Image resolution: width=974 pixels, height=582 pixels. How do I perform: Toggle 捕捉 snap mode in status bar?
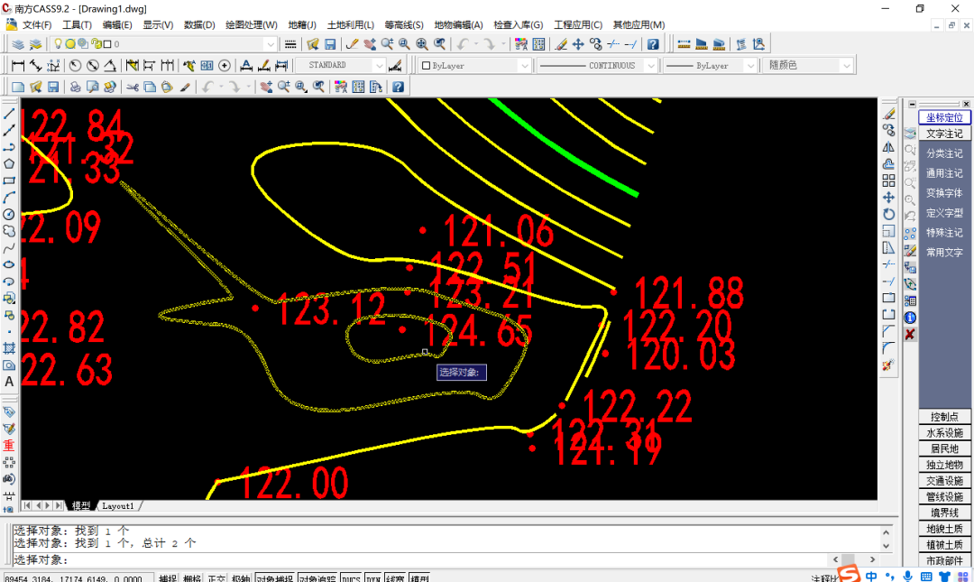(x=167, y=578)
